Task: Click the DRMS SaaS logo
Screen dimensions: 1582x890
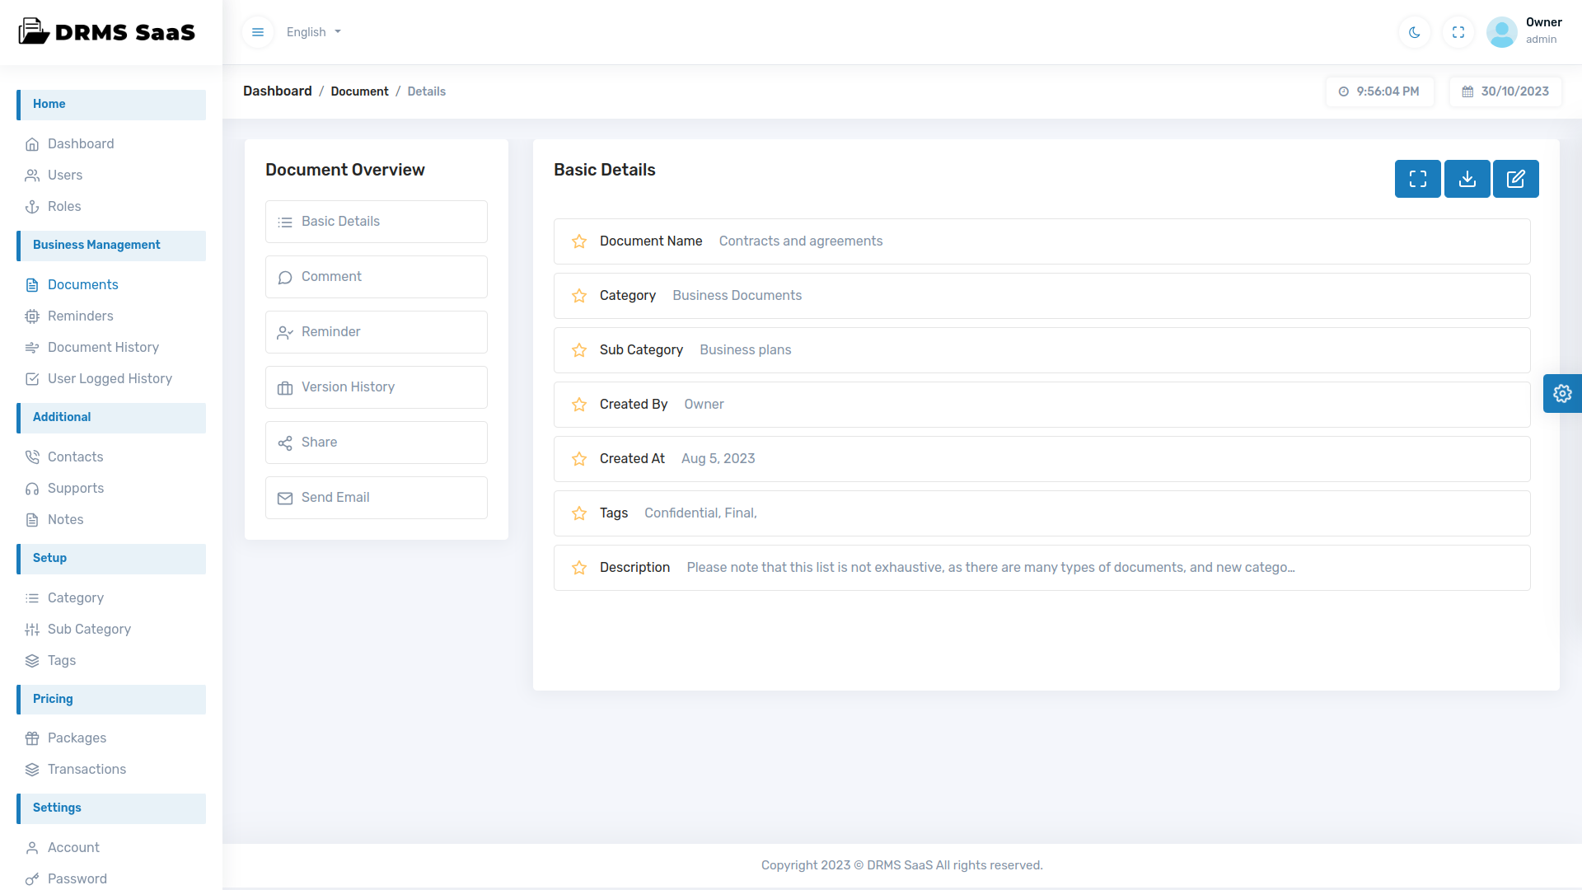Action: (x=107, y=32)
